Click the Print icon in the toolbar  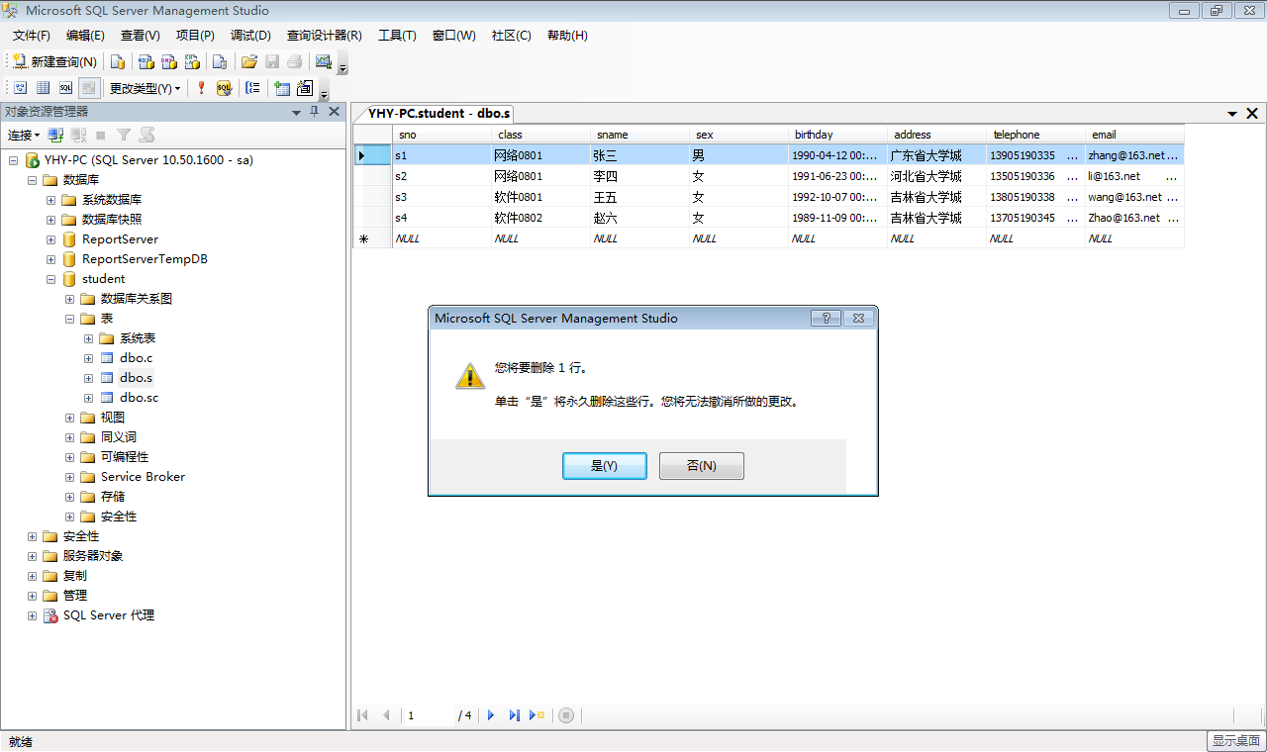[294, 61]
